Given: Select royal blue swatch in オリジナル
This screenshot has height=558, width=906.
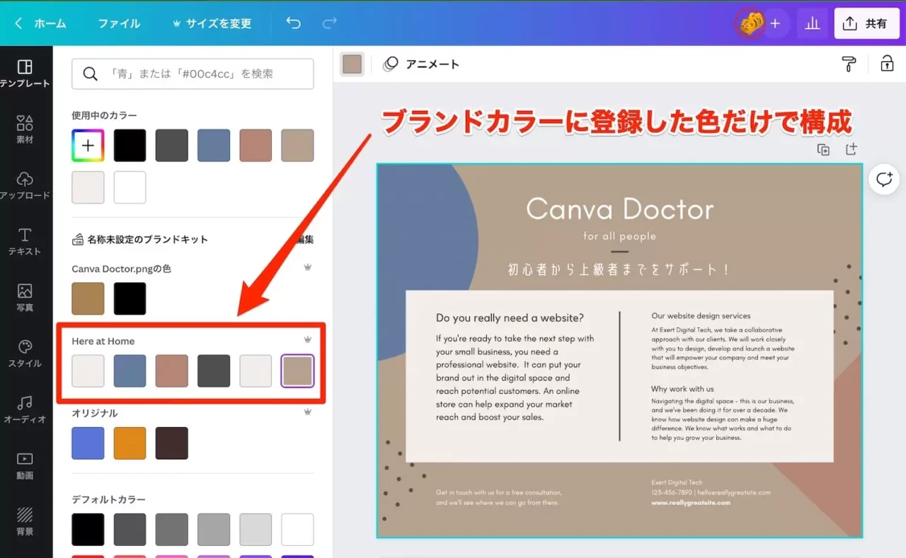Looking at the screenshot, I should [x=88, y=443].
